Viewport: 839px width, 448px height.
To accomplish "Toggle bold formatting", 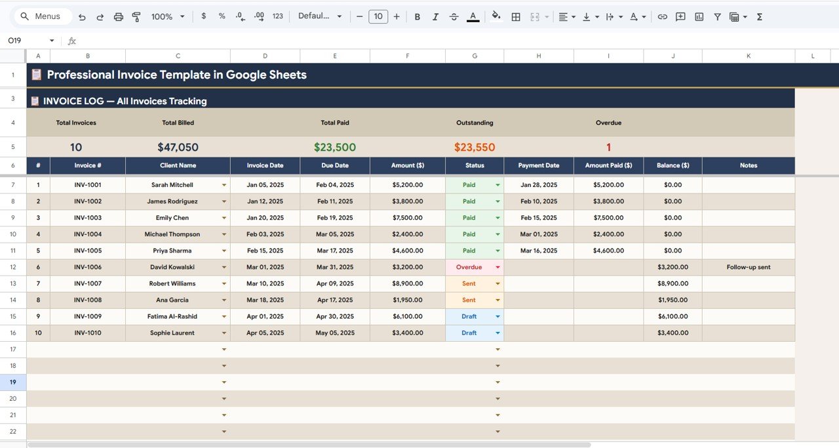I will (418, 16).
